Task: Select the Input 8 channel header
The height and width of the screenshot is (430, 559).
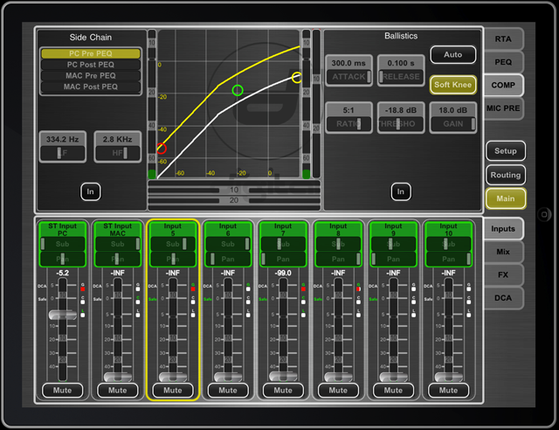Action: tap(338, 230)
